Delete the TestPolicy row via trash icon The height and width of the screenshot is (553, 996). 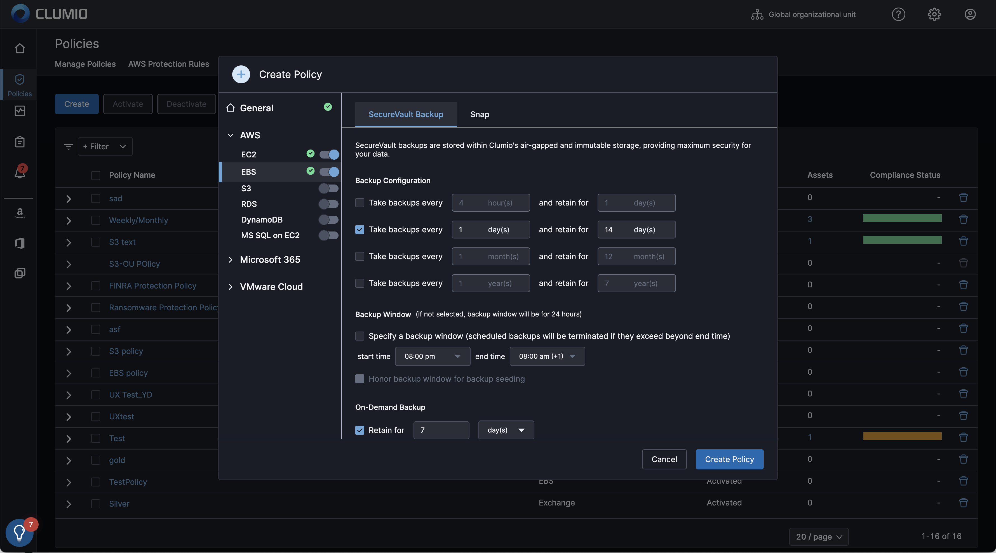(963, 481)
